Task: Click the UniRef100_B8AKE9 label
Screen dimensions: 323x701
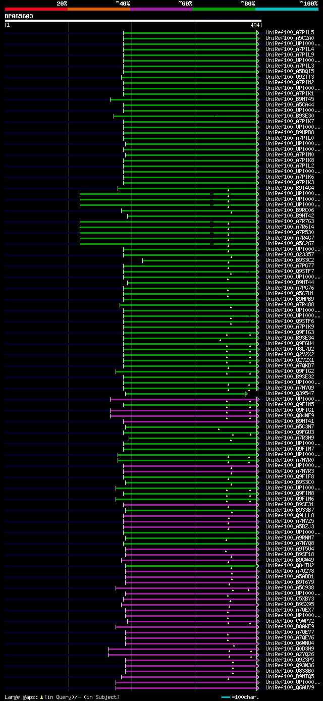Action: [290, 626]
